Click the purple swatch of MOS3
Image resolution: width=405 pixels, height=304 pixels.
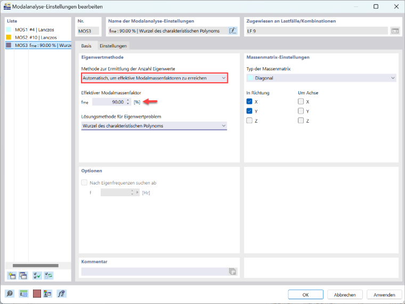click(9, 45)
